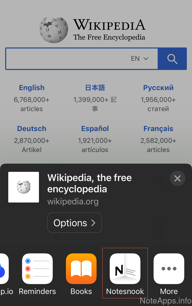Tap the More apps ellipsis icon
The height and width of the screenshot is (306, 192).
coord(169,269)
